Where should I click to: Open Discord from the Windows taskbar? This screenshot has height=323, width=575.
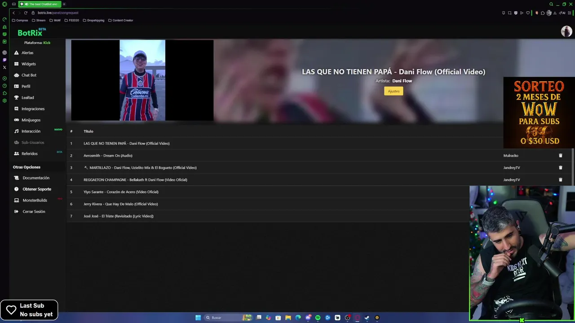click(308, 318)
